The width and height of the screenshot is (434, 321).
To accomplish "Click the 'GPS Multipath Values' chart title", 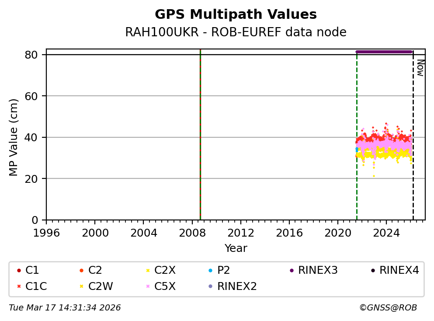I will click(236, 14).
